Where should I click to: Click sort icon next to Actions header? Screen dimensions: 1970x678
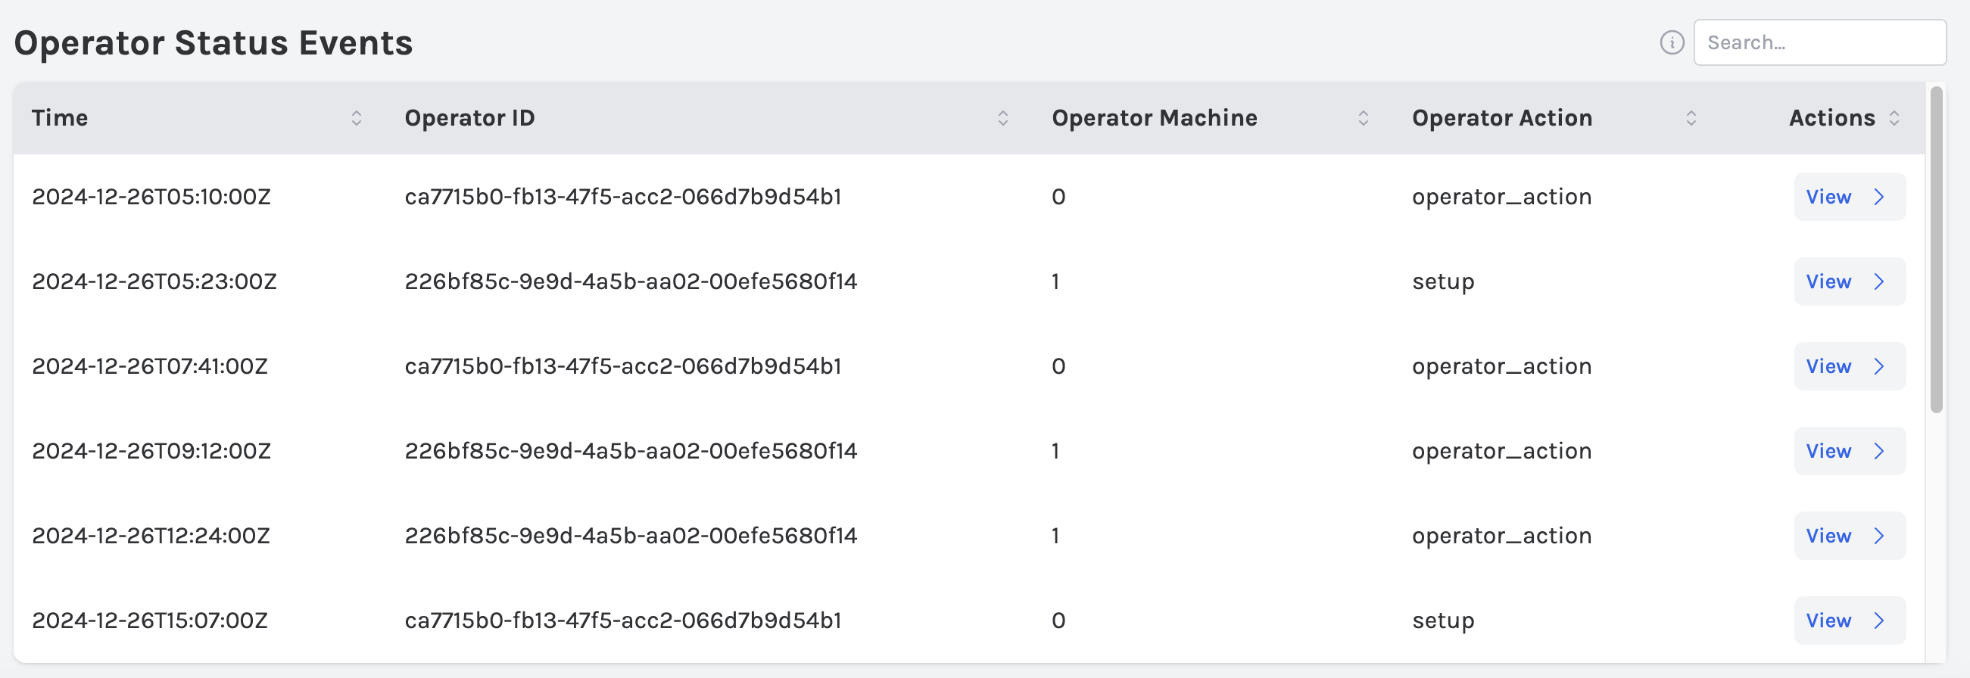coord(1894,118)
